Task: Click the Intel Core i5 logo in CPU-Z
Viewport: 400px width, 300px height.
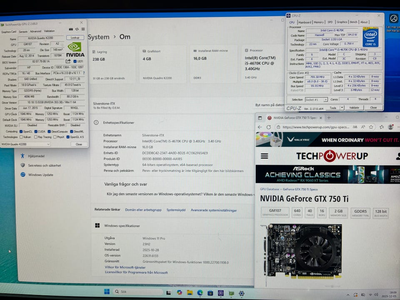Action: pos(371,37)
